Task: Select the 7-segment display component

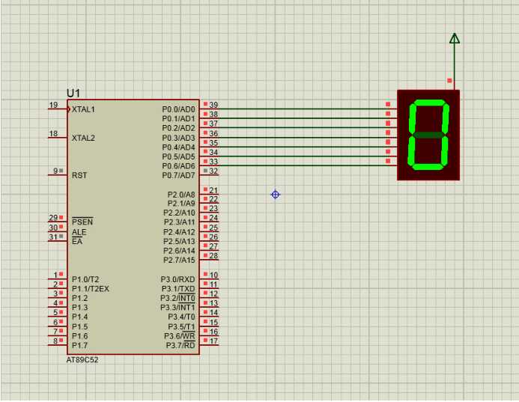Action: 428,135
